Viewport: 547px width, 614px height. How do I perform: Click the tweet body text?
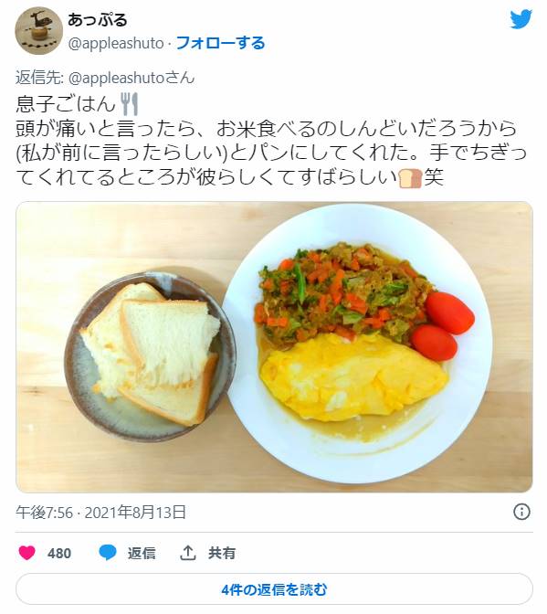pyautogui.click(x=271, y=140)
